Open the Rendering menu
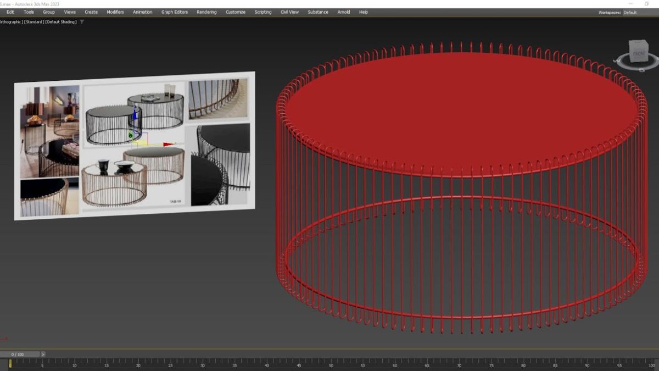Screen dimensions: 659x371 (206, 12)
